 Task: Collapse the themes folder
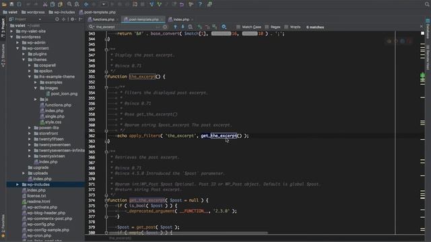[24, 60]
